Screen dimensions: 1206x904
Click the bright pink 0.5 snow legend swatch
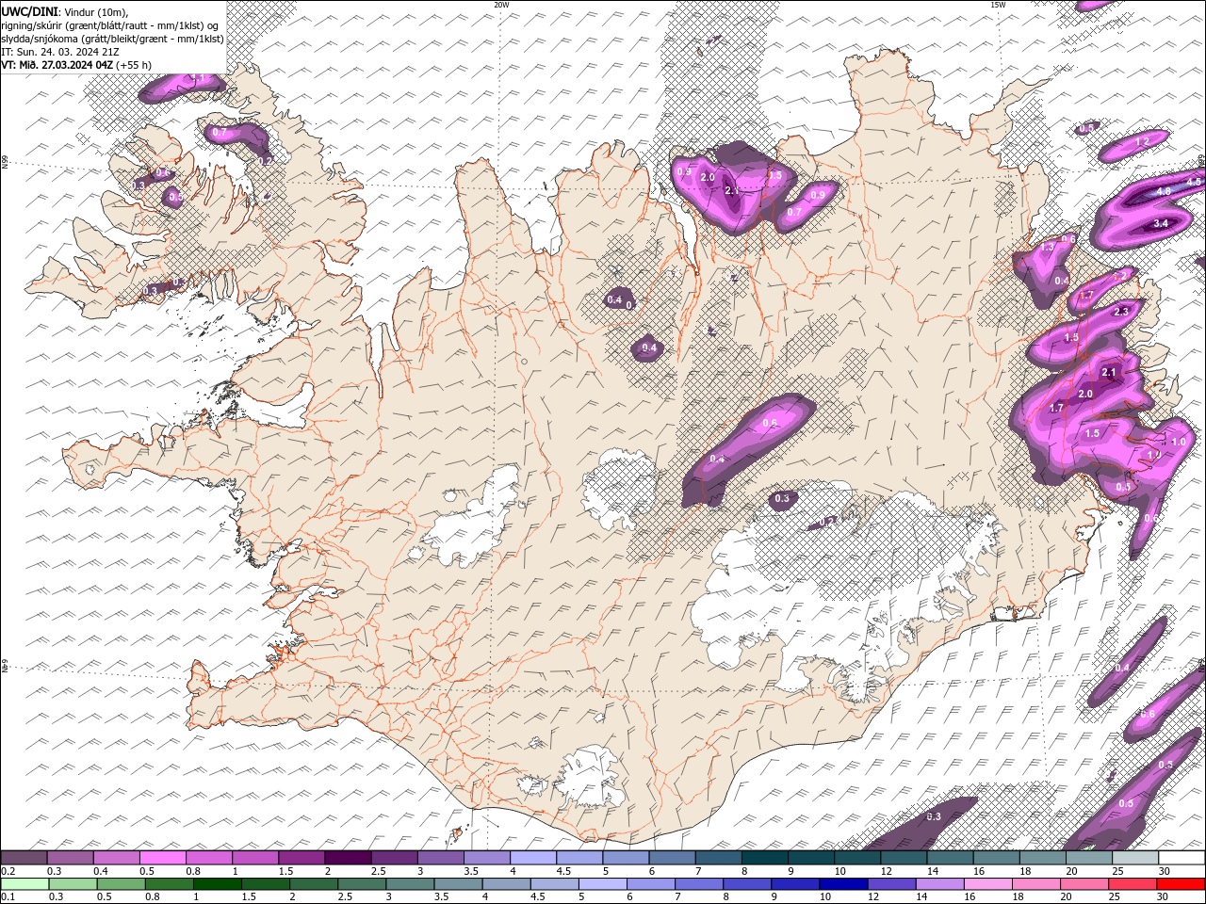point(162,858)
